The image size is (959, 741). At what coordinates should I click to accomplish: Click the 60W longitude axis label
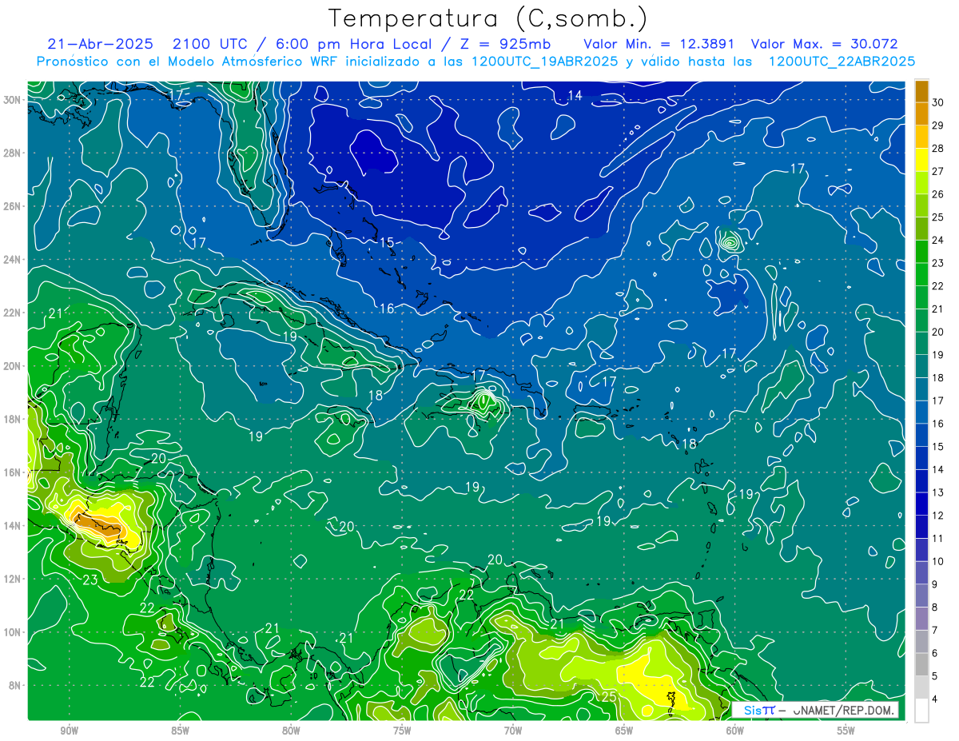tap(735, 731)
